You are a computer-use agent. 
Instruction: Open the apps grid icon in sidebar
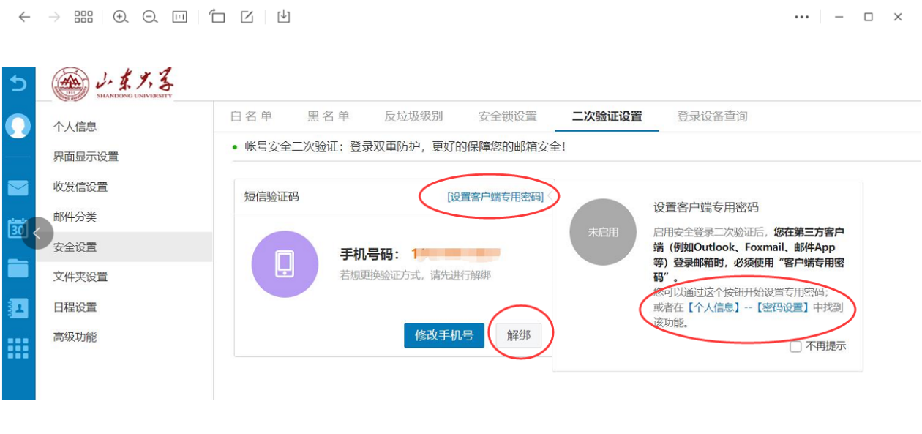coord(18,348)
